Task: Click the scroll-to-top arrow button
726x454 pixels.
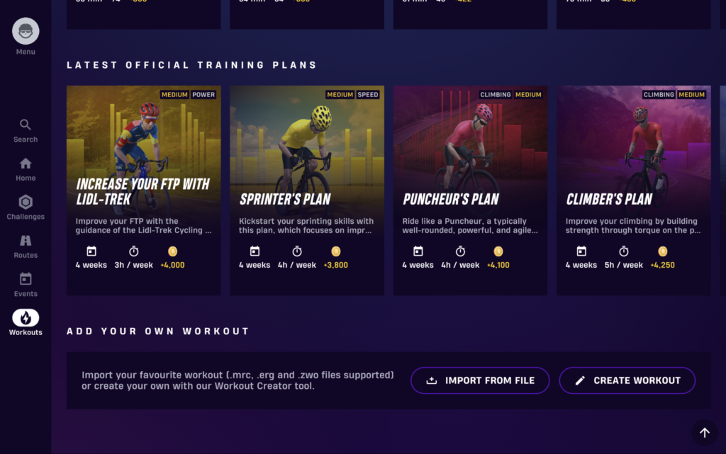Action: (x=704, y=433)
